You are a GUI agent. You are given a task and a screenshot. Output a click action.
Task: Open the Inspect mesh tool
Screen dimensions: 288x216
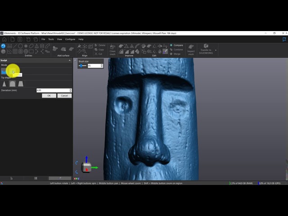(x=191, y=49)
